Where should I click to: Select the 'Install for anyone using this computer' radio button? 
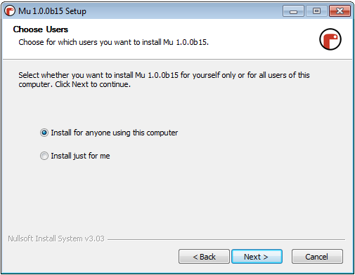[x=44, y=133]
